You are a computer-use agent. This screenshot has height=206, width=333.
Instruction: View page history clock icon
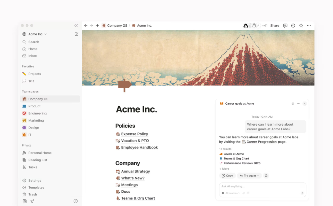click(293, 26)
